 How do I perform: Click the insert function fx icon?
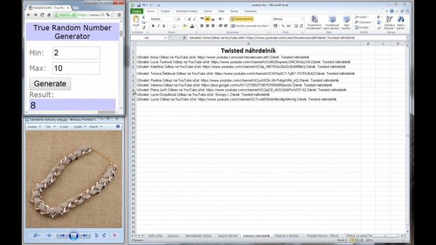pos(184,37)
